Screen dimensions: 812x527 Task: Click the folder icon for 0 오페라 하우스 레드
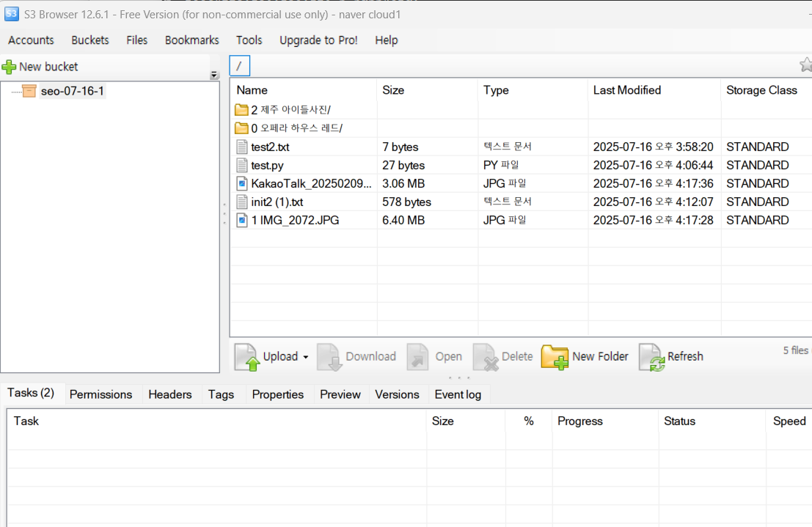click(x=241, y=128)
